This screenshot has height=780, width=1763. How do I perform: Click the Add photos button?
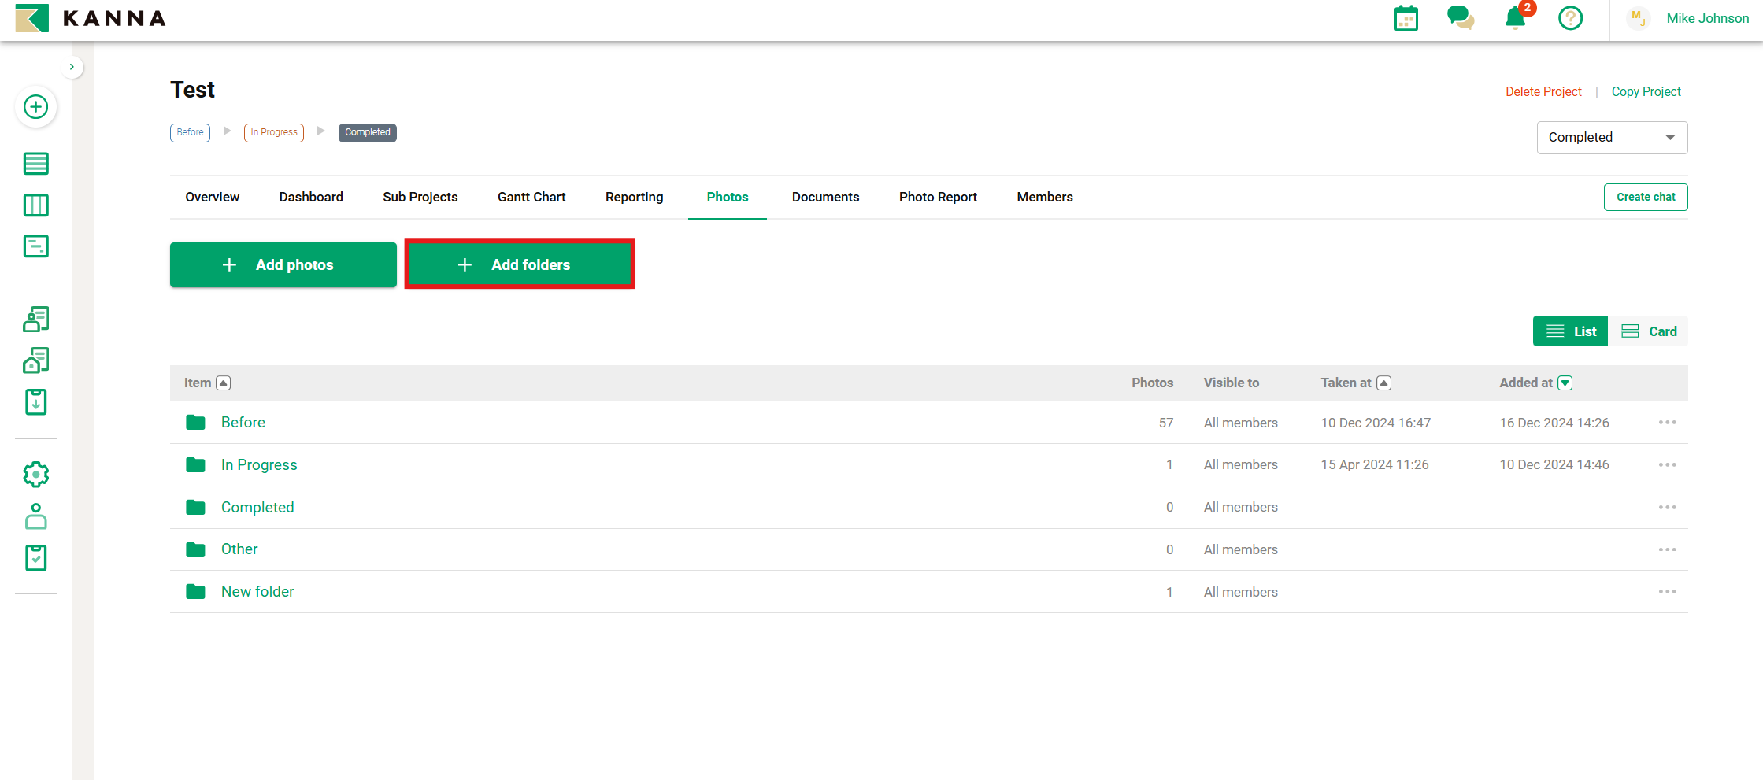tap(283, 265)
